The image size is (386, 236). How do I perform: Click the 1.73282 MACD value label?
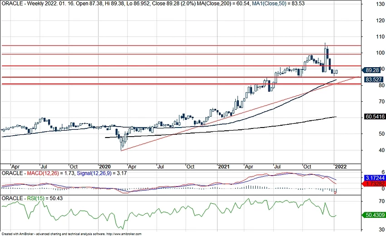point(375,184)
